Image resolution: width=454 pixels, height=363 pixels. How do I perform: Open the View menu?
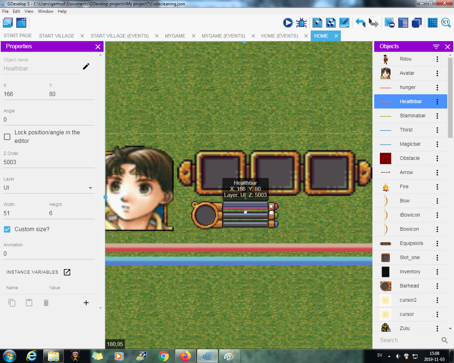coord(29,11)
